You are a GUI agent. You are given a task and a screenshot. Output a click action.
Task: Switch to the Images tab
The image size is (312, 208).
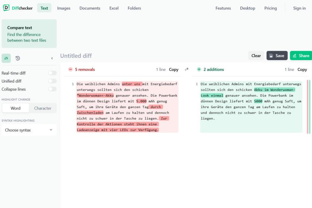coord(64,8)
